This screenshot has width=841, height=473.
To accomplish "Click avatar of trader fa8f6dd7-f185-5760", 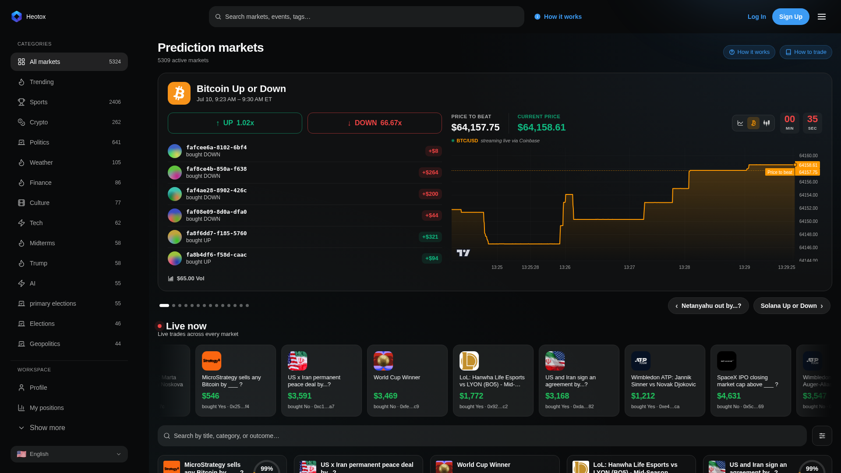I will (175, 237).
